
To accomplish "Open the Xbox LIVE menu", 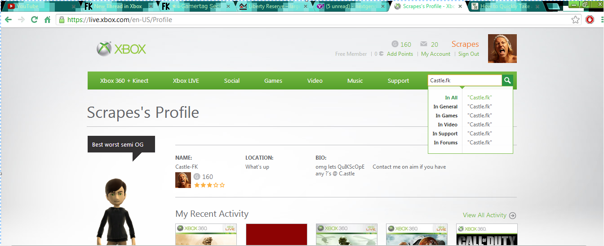I will [x=186, y=81].
